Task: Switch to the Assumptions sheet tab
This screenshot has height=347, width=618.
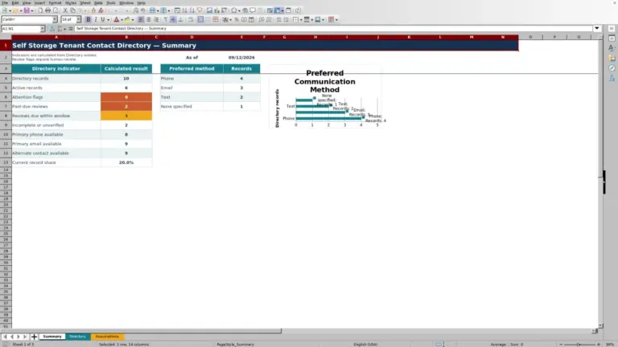Action: (107, 337)
